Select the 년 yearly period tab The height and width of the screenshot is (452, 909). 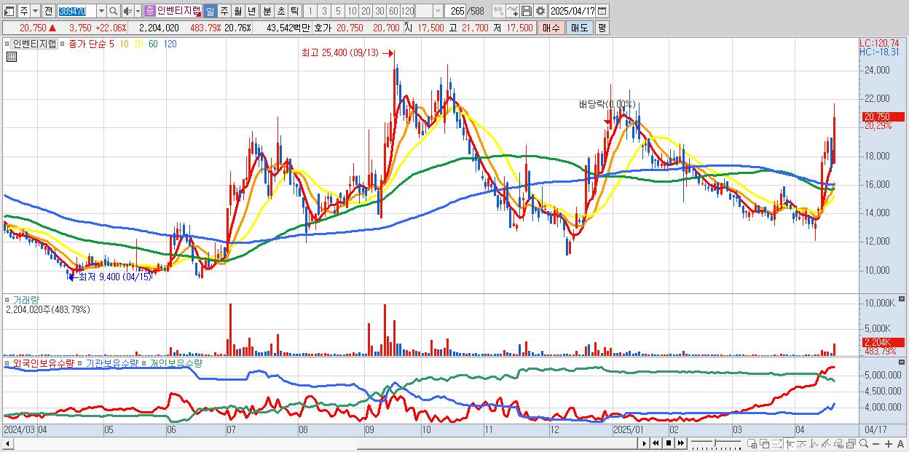tap(251, 11)
